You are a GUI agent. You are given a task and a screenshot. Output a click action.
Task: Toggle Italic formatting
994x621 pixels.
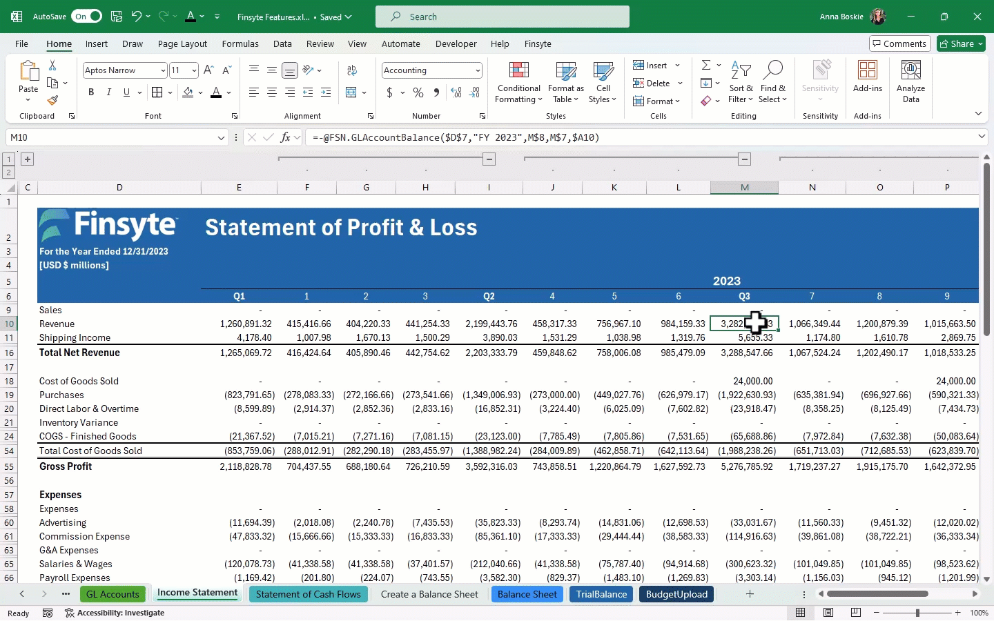[108, 92]
